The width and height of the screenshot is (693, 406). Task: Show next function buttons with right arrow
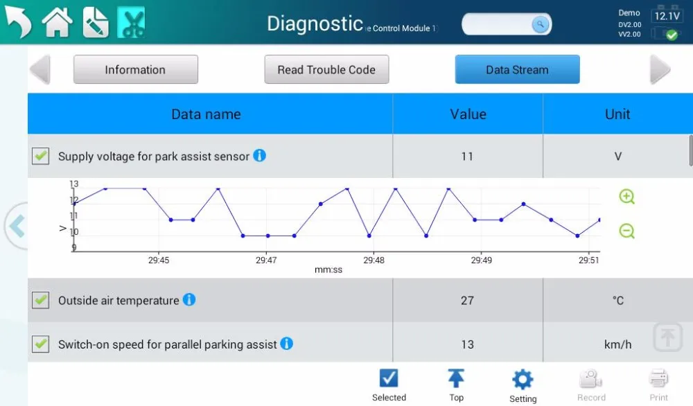(660, 69)
